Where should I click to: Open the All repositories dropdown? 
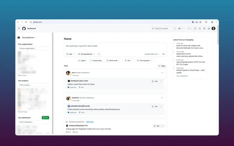click(86, 54)
